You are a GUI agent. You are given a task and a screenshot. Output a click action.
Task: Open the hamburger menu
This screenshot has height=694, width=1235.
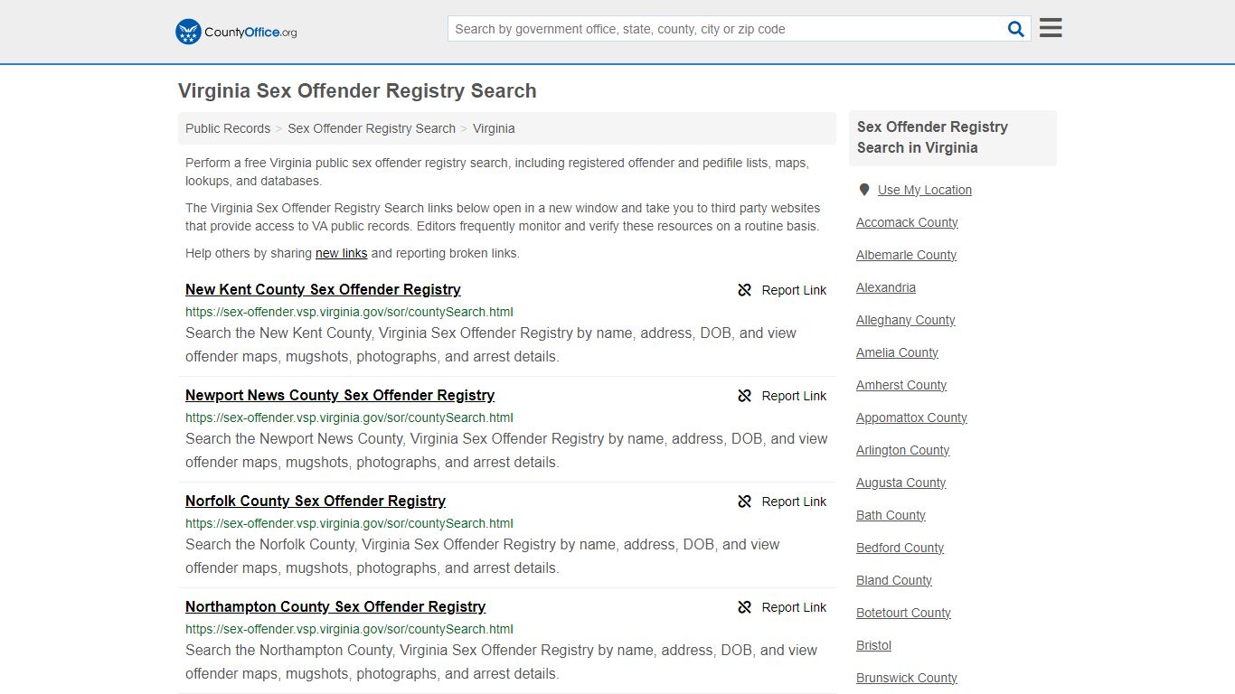point(1051,28)
